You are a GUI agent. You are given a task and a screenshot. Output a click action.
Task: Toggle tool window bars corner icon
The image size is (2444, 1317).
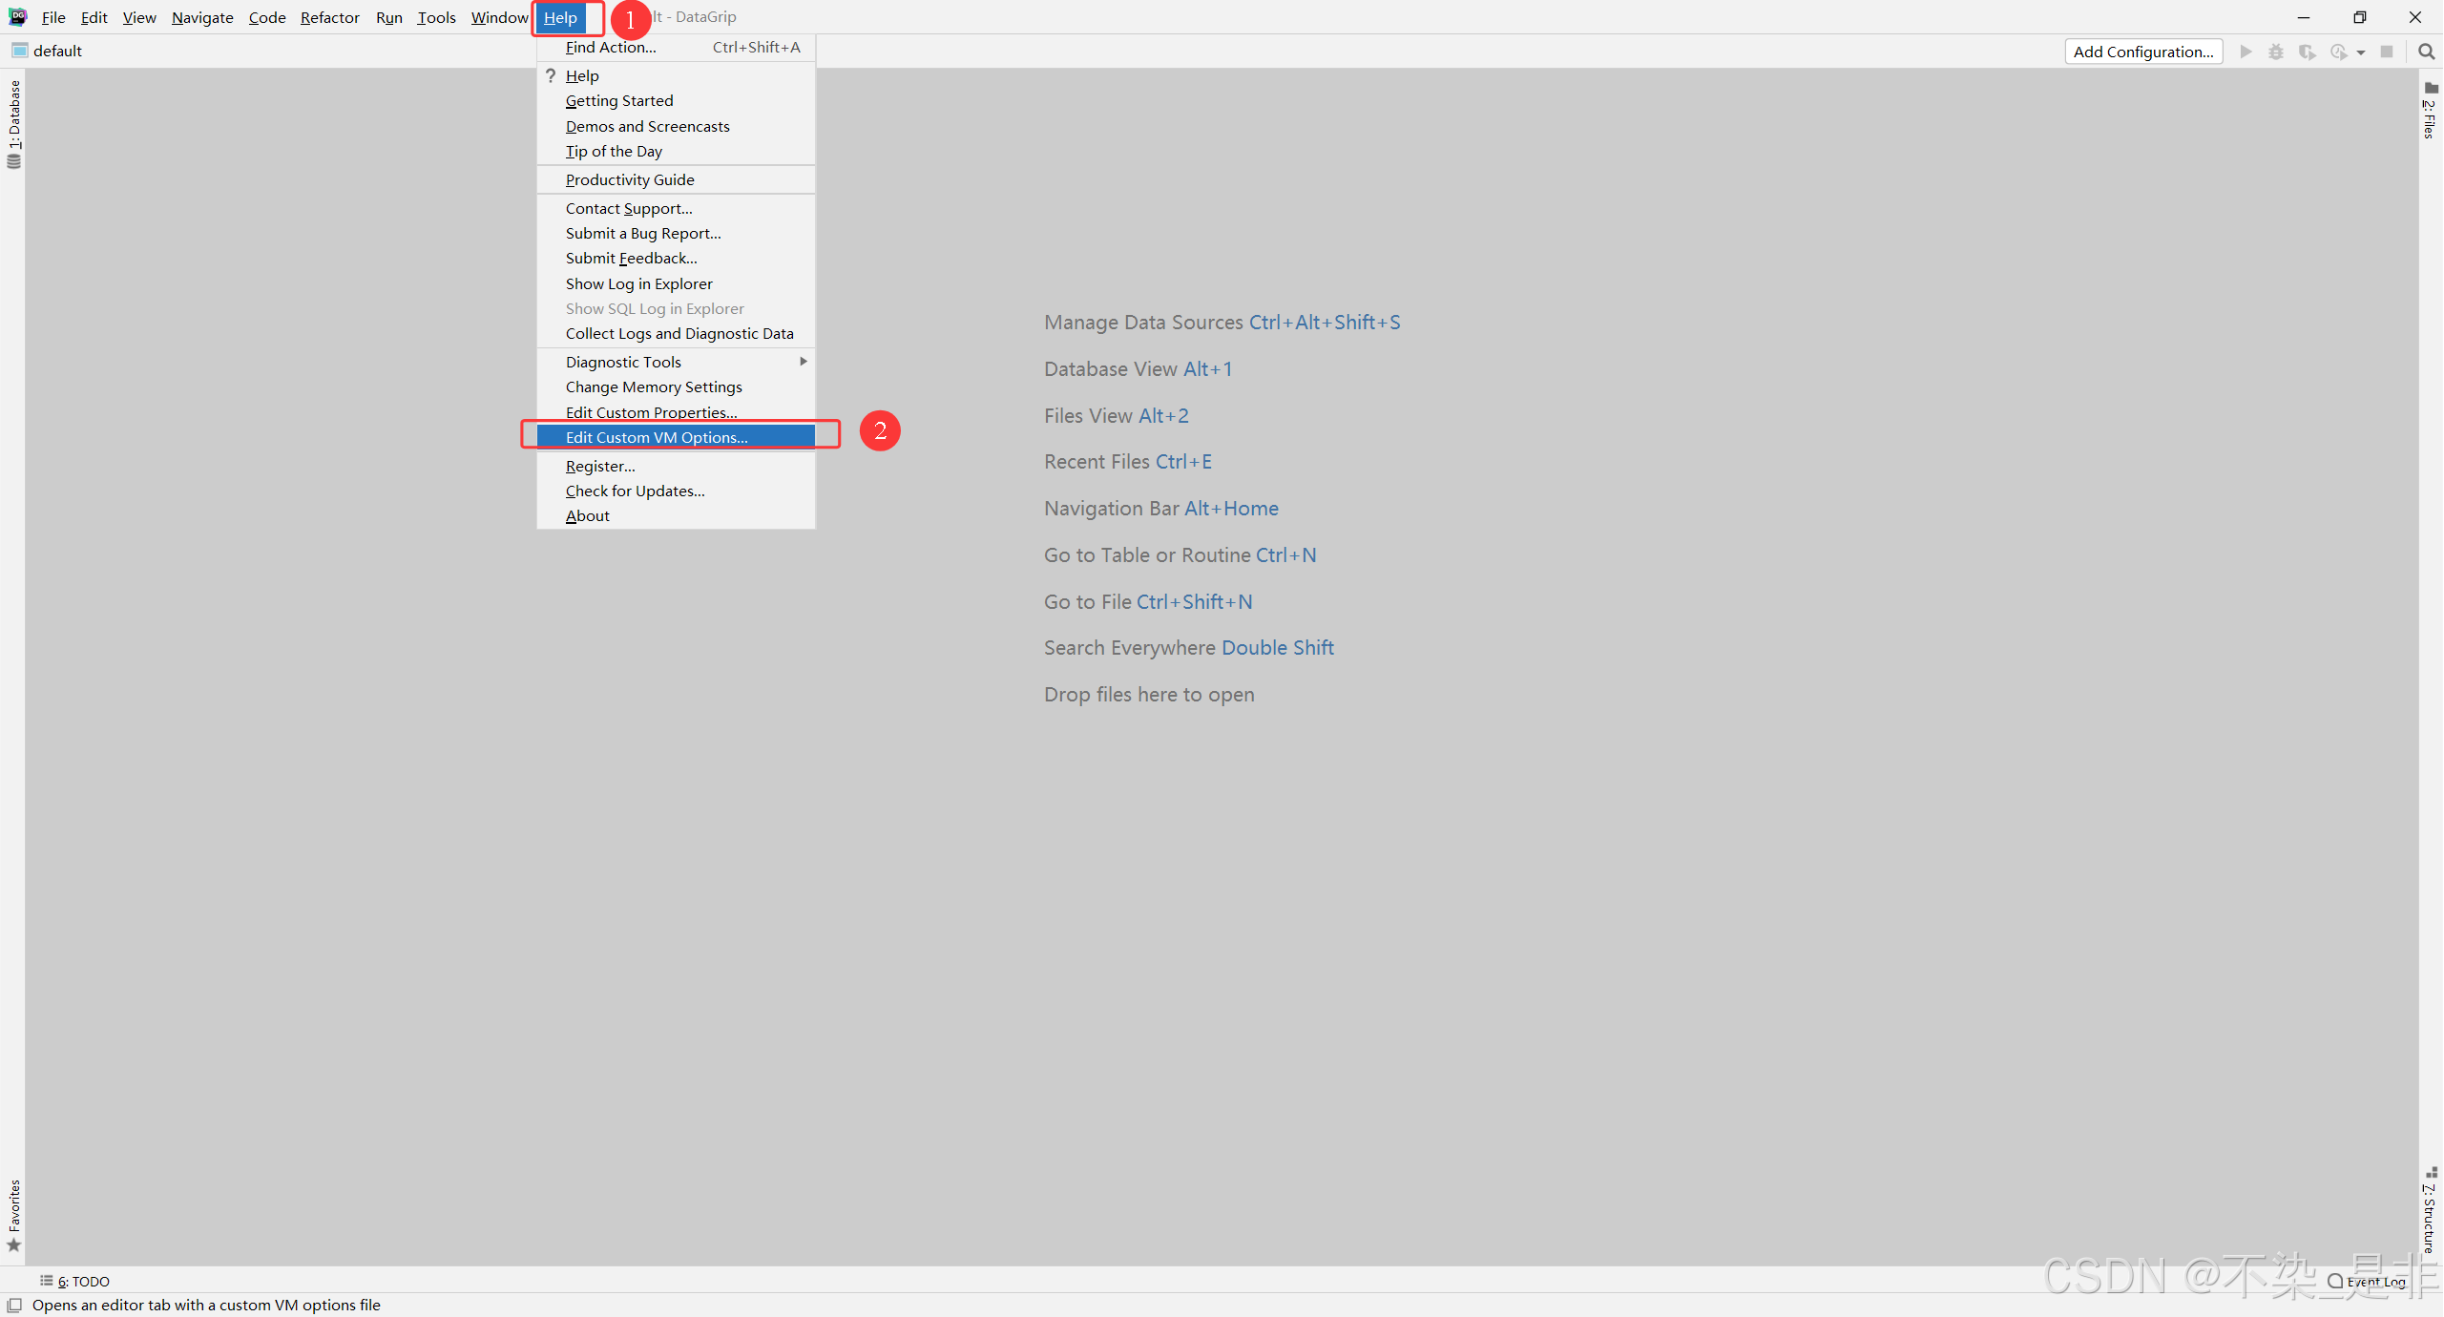tap(14, 1305)
